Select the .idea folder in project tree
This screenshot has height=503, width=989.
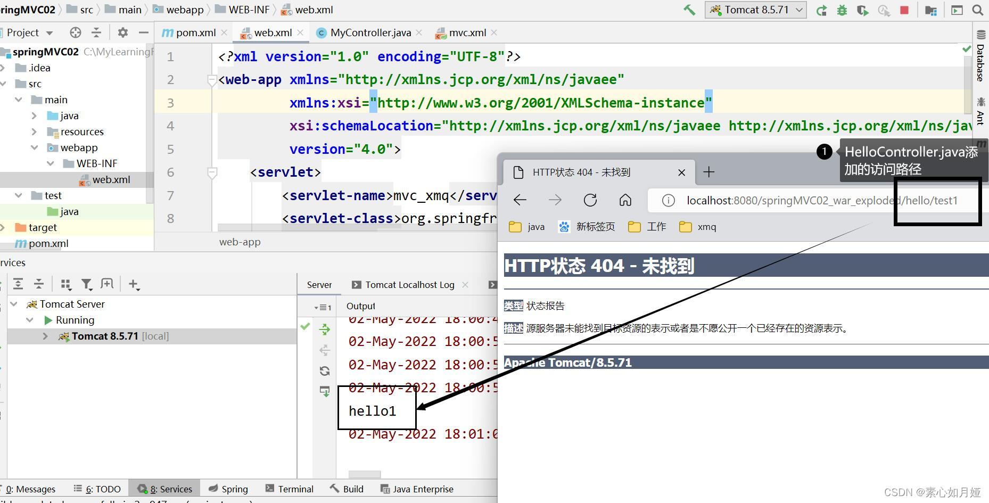pyautogui.click(x=33, y=68)
